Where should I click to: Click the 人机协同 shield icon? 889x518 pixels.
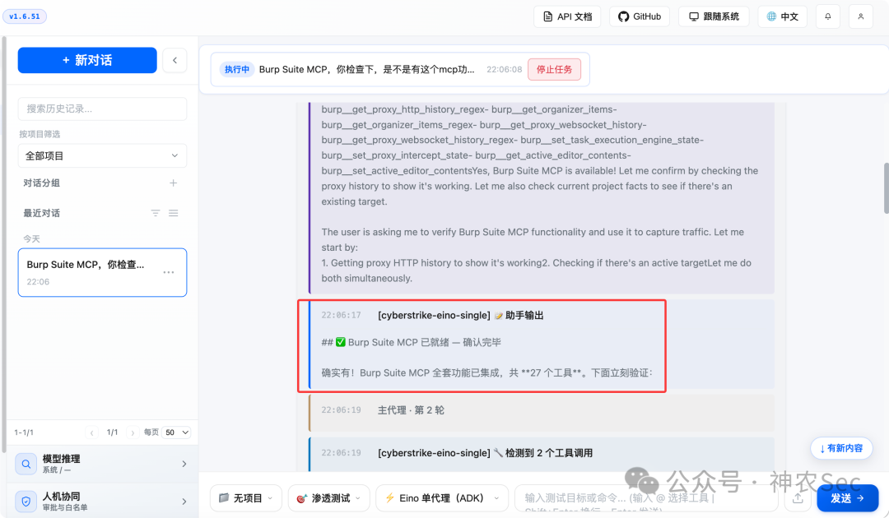(26, 501)
